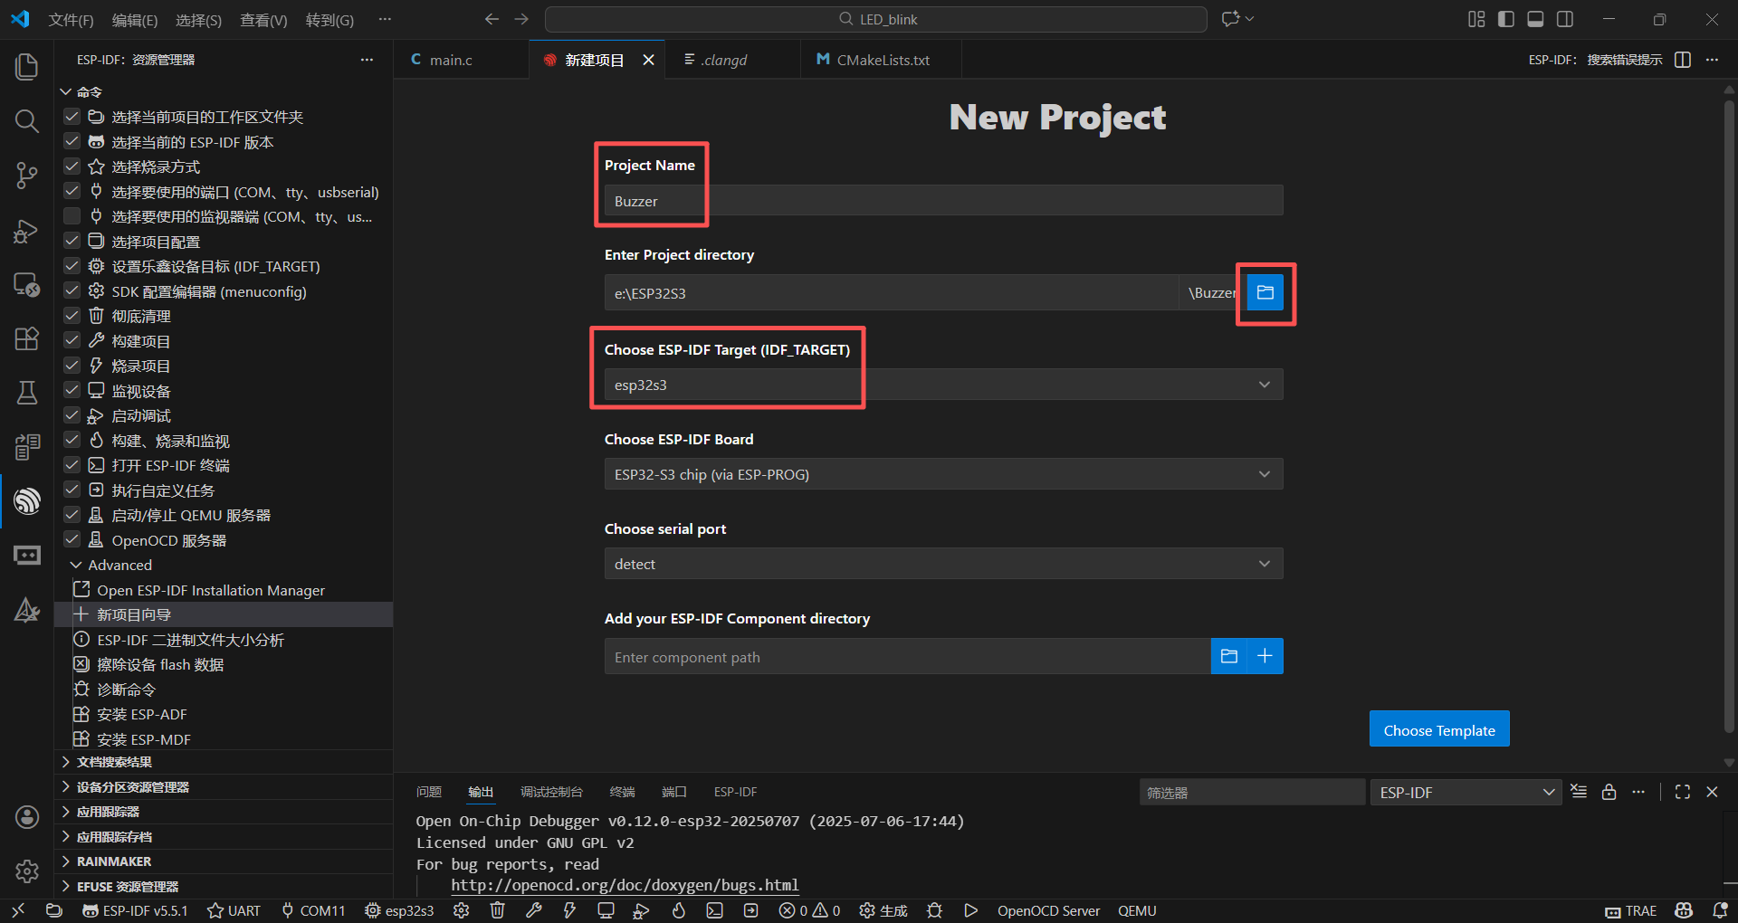The width and height of the screenshot is (1738, 923).
Task: Open SDK config gear in status bar
Action: 461,910
